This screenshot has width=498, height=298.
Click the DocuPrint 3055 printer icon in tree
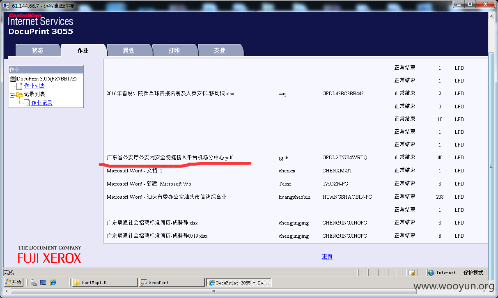point(13,78)
